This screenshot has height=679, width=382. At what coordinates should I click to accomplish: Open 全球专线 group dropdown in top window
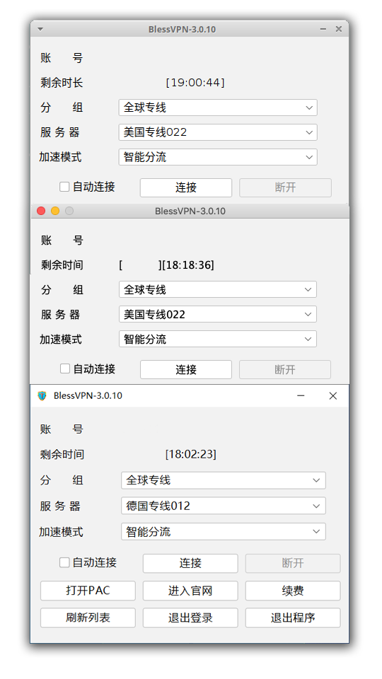click(x=218, y=108)
